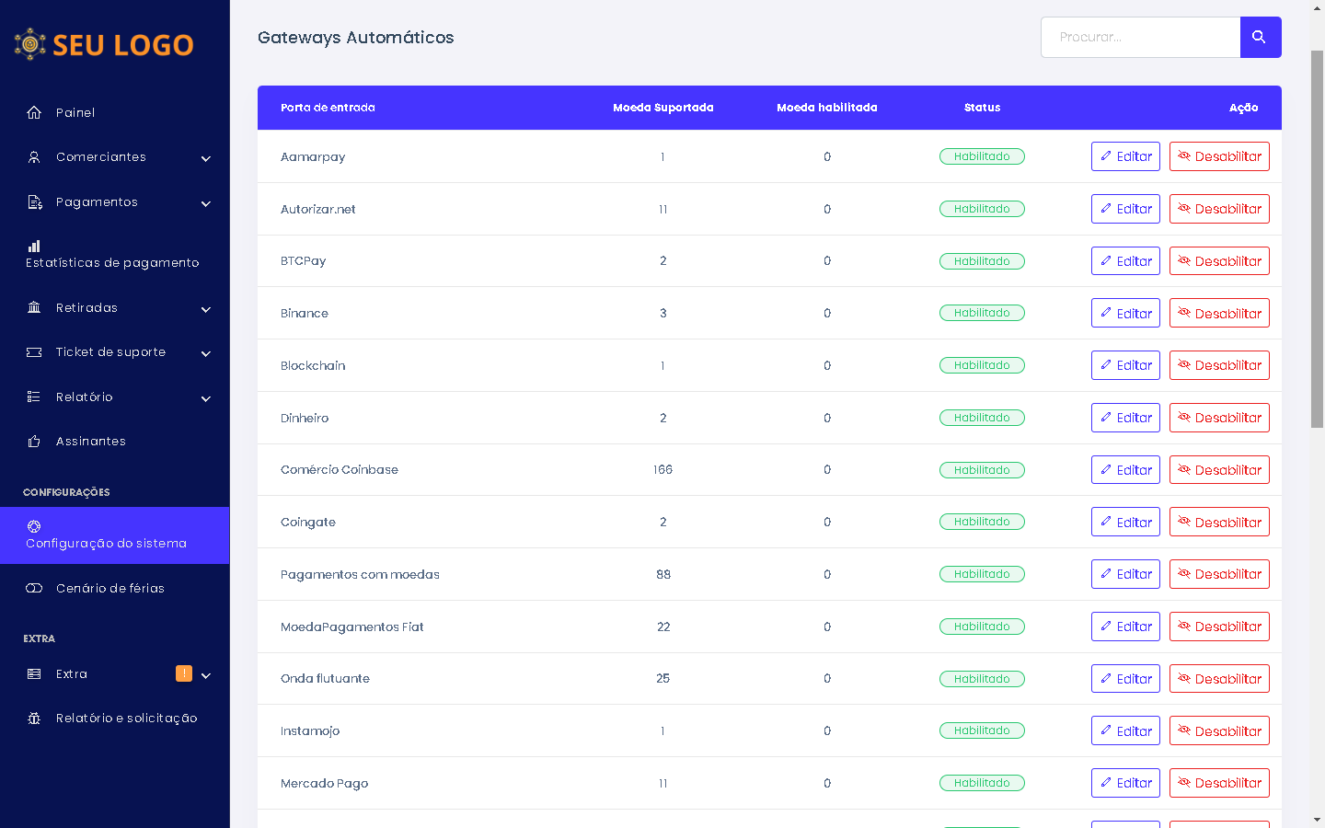This screenshot has height=828, width=1325.
Task: Disable the Aamarpay gateway
Action: (x=1218, y=156)
